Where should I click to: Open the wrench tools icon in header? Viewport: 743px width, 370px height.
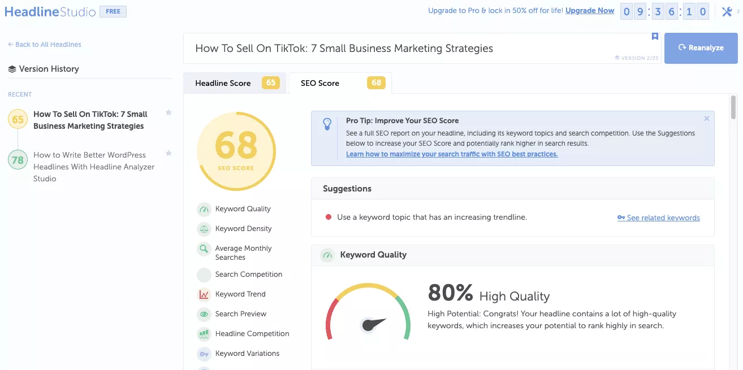click(x=727, y=11)
